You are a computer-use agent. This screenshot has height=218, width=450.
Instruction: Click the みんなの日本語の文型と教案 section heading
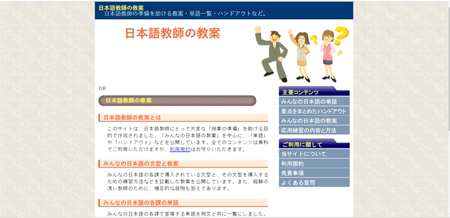[183, 163]
